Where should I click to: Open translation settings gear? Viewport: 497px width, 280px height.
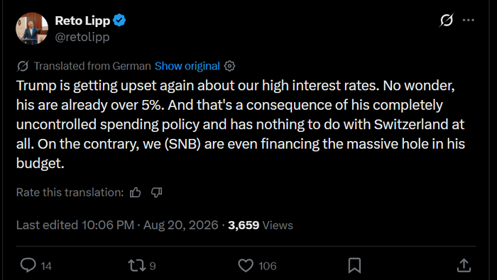229,66
